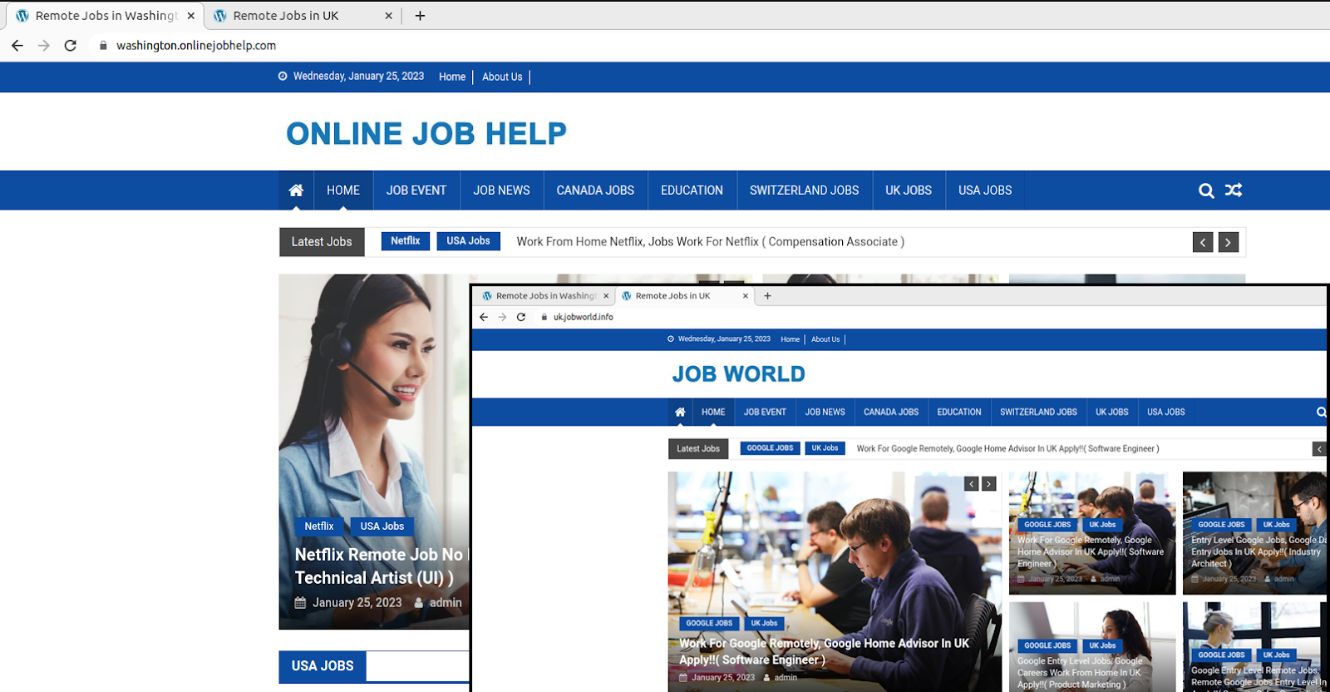Open a new tab in the outer browser
Screen dimensions: 1330x692
pos(420,16)
